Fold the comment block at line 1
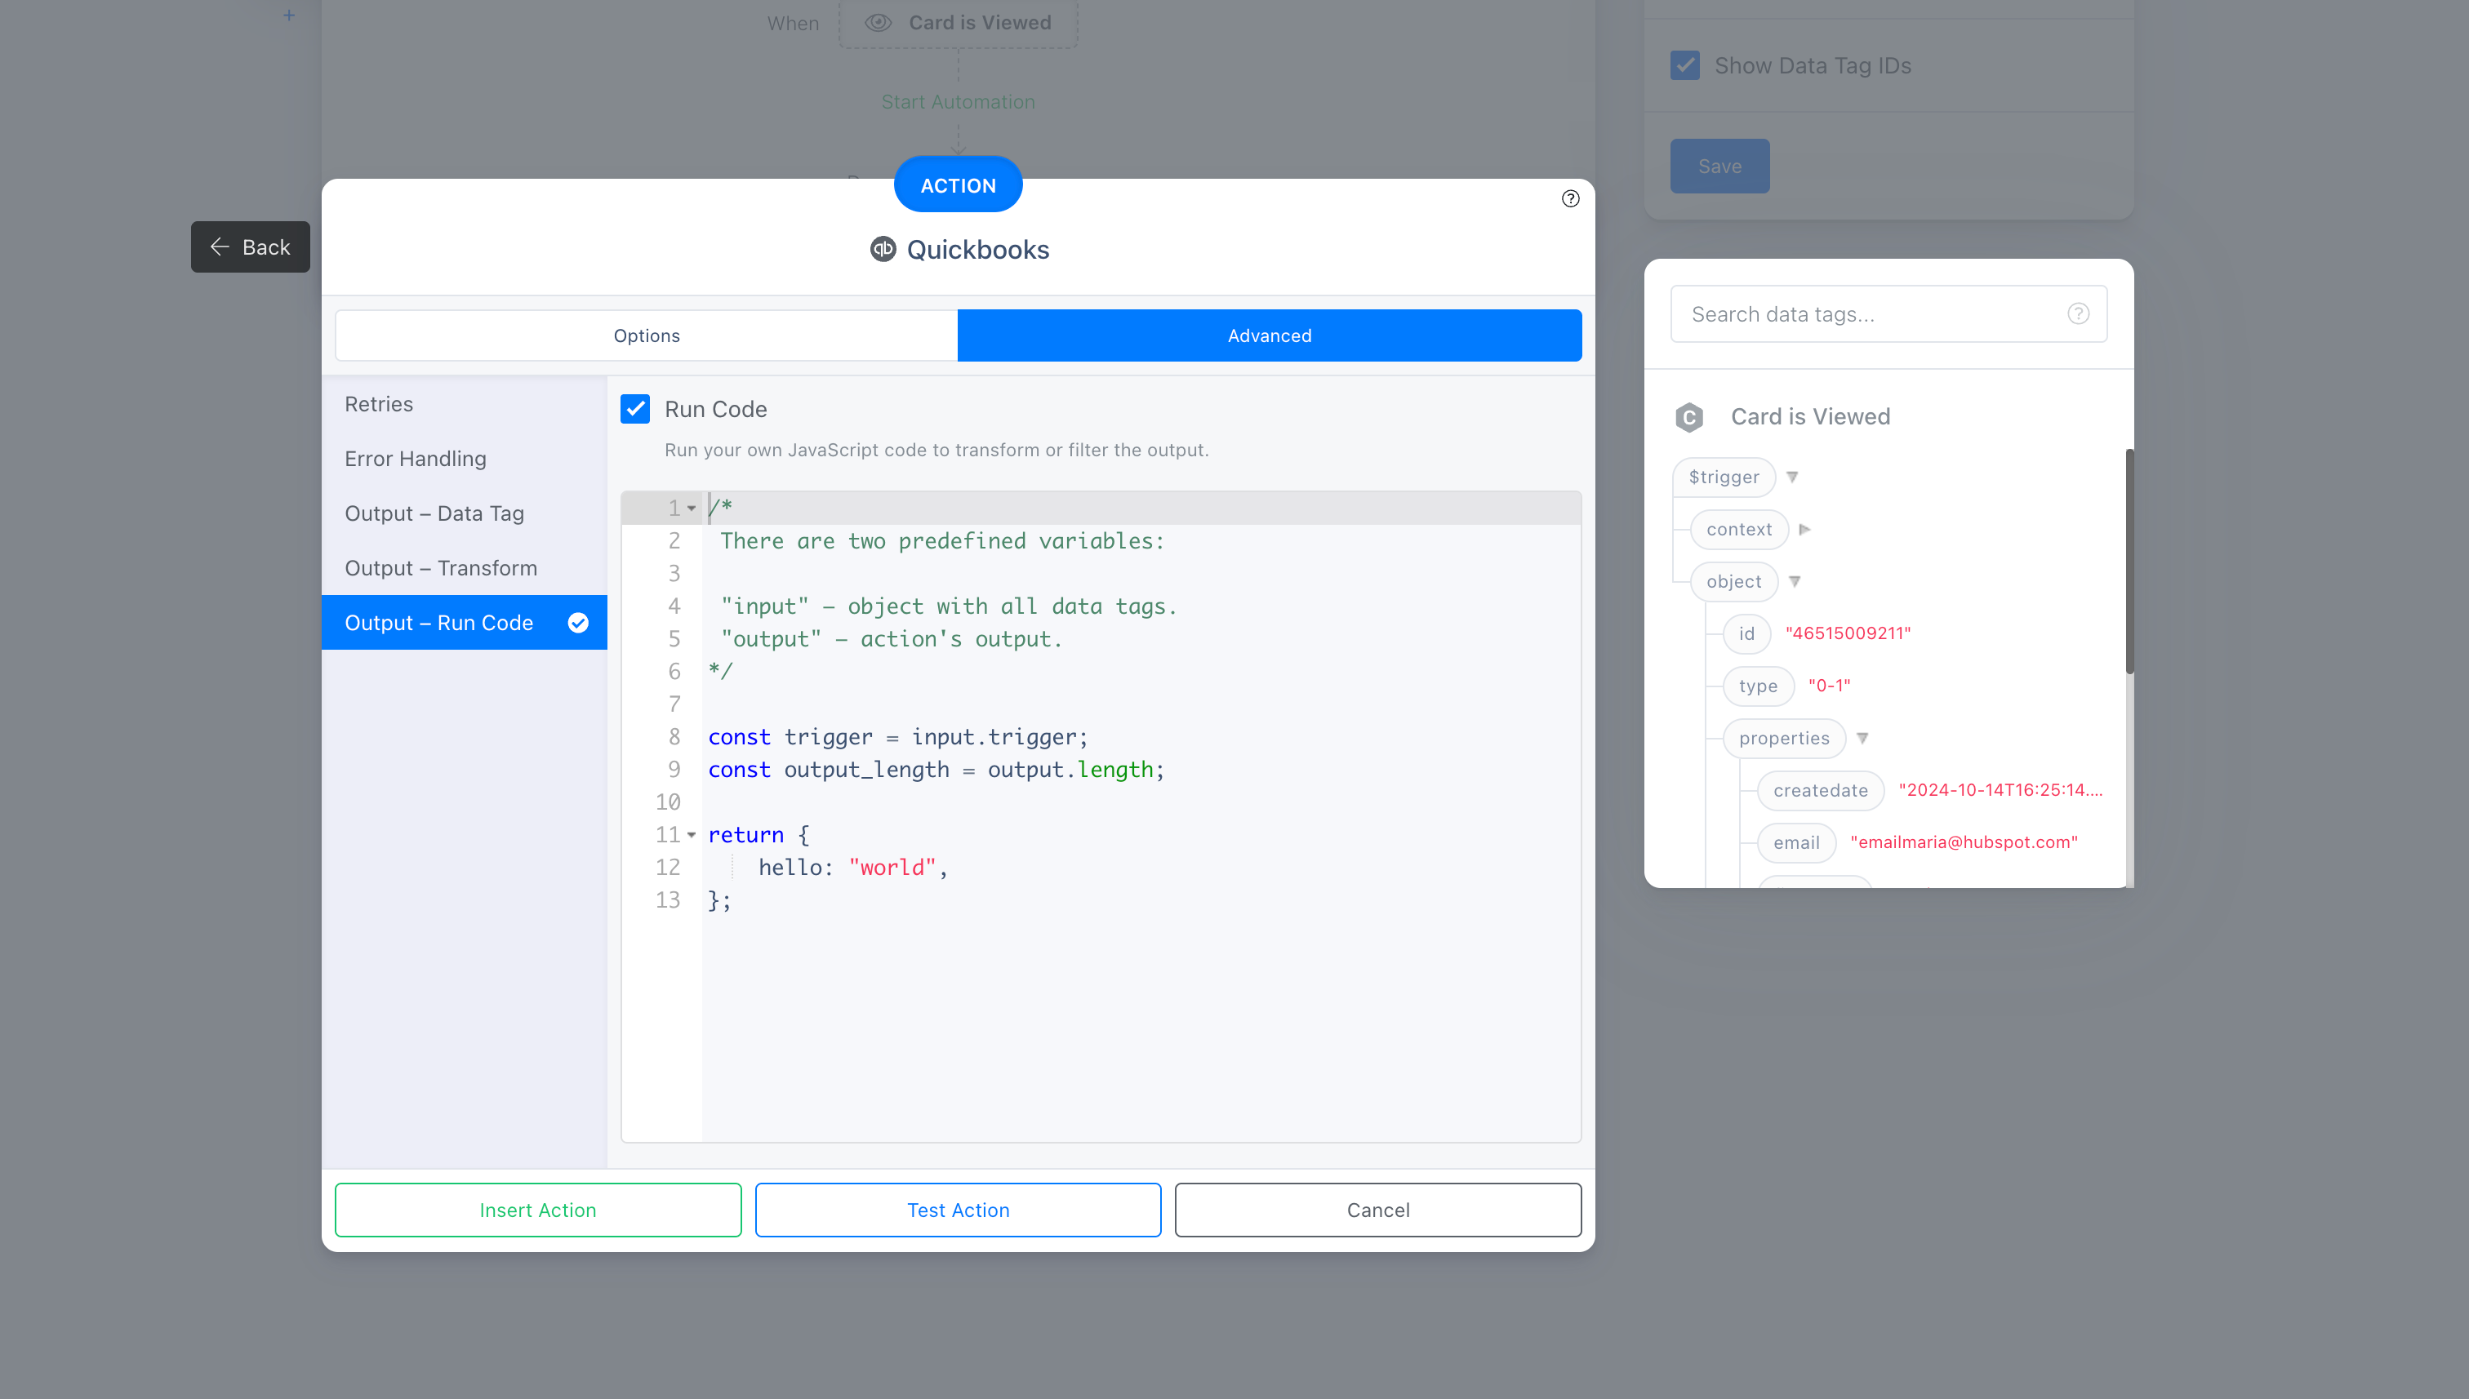Image resolution: width=2469 pixels, height=1399 pixels. [691, 509]
